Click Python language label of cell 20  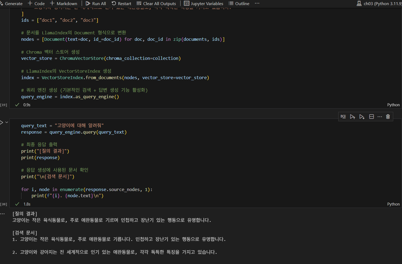pos(393,204)
